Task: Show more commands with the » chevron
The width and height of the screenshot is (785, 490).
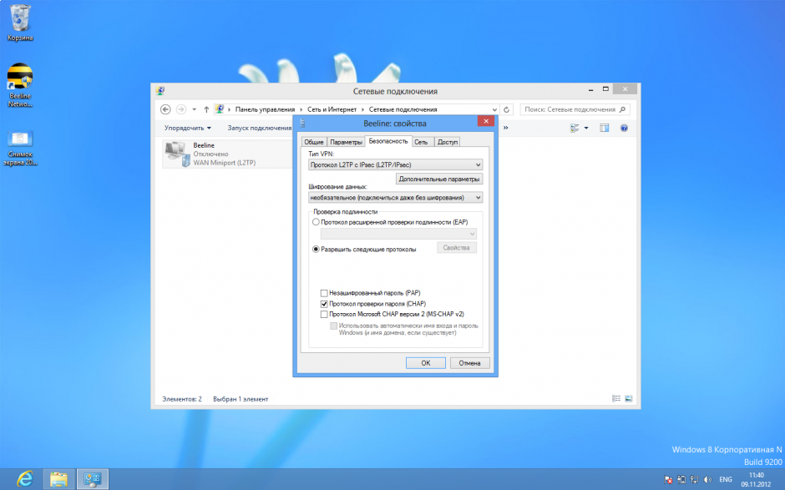Action: point(505,128)
